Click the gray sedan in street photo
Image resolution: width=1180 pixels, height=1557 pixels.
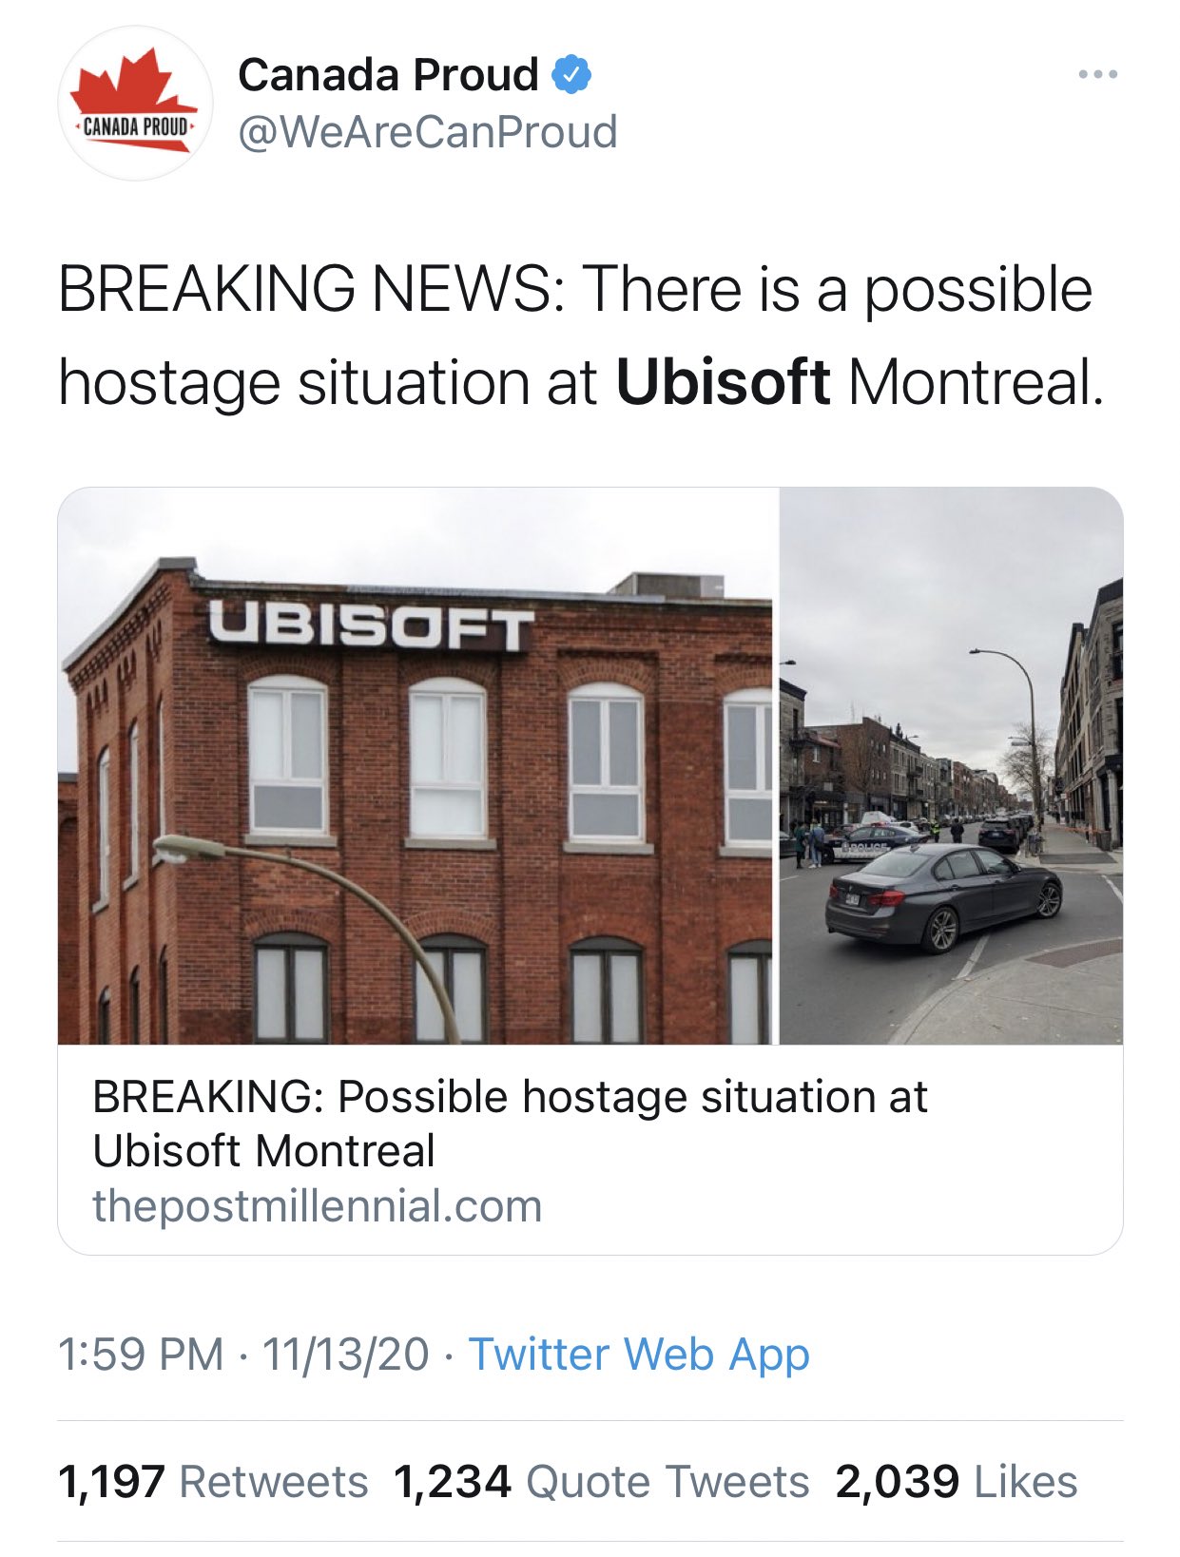pos(942,896)
